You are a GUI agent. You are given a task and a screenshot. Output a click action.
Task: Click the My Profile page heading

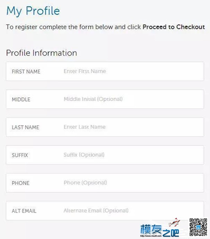pyautogui.click(x=33, y=11)
